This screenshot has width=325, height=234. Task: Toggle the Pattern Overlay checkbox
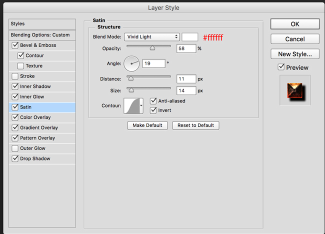pos(15,138)
